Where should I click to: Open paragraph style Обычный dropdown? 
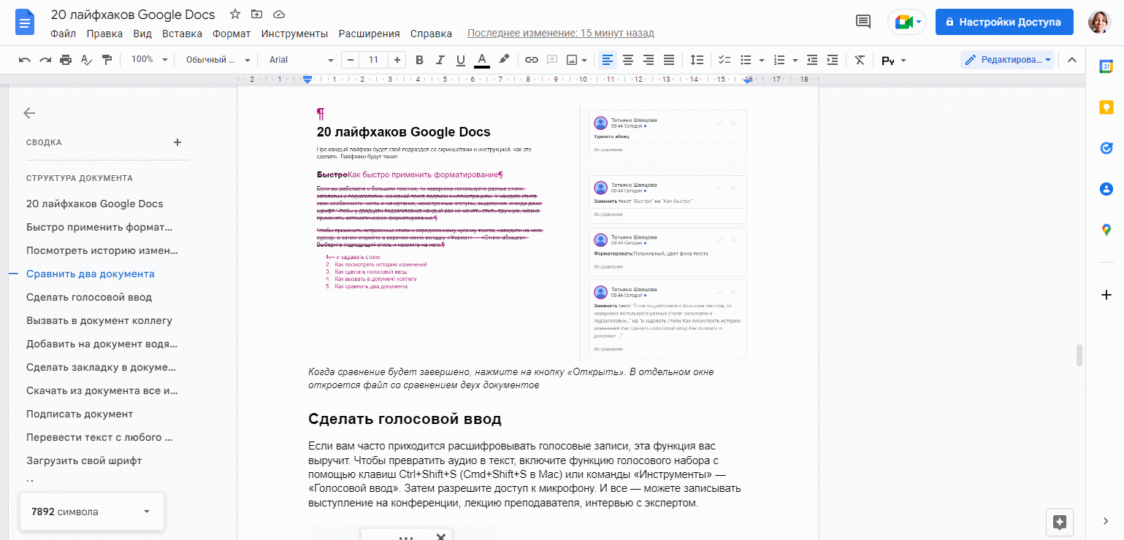pos(218,60)
